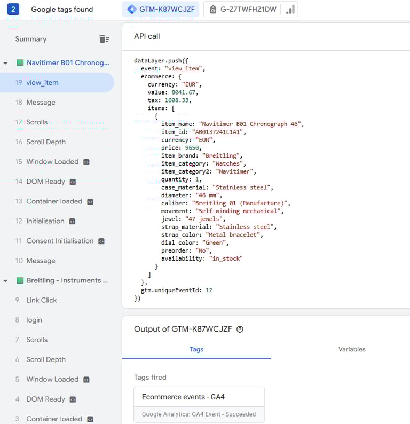410x424 pixels.
Task: Select event 3 Container loaded
Action: pyautogui.click(x=57, y=419)
